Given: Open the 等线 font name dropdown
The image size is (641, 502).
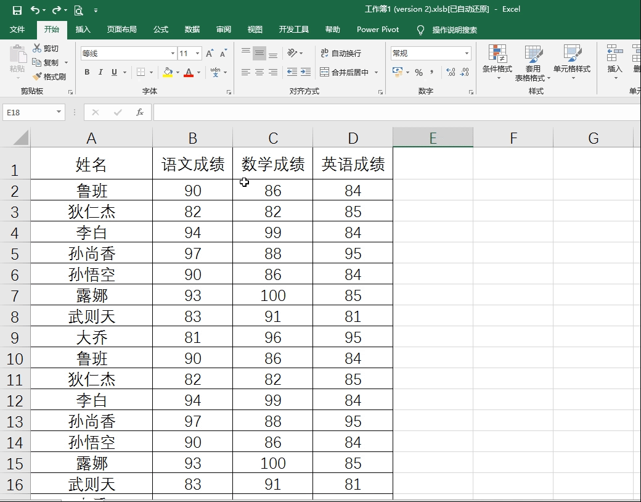Looking at the screenshot, I should click(x=173, y=54).
